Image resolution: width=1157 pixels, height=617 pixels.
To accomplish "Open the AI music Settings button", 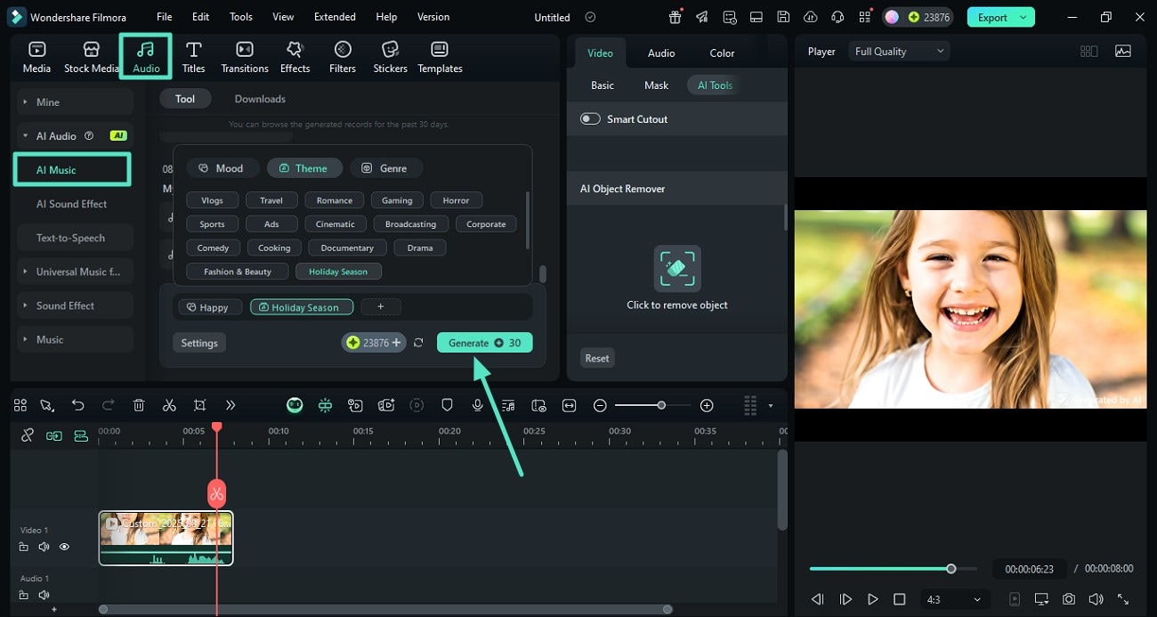I will 199,343.
